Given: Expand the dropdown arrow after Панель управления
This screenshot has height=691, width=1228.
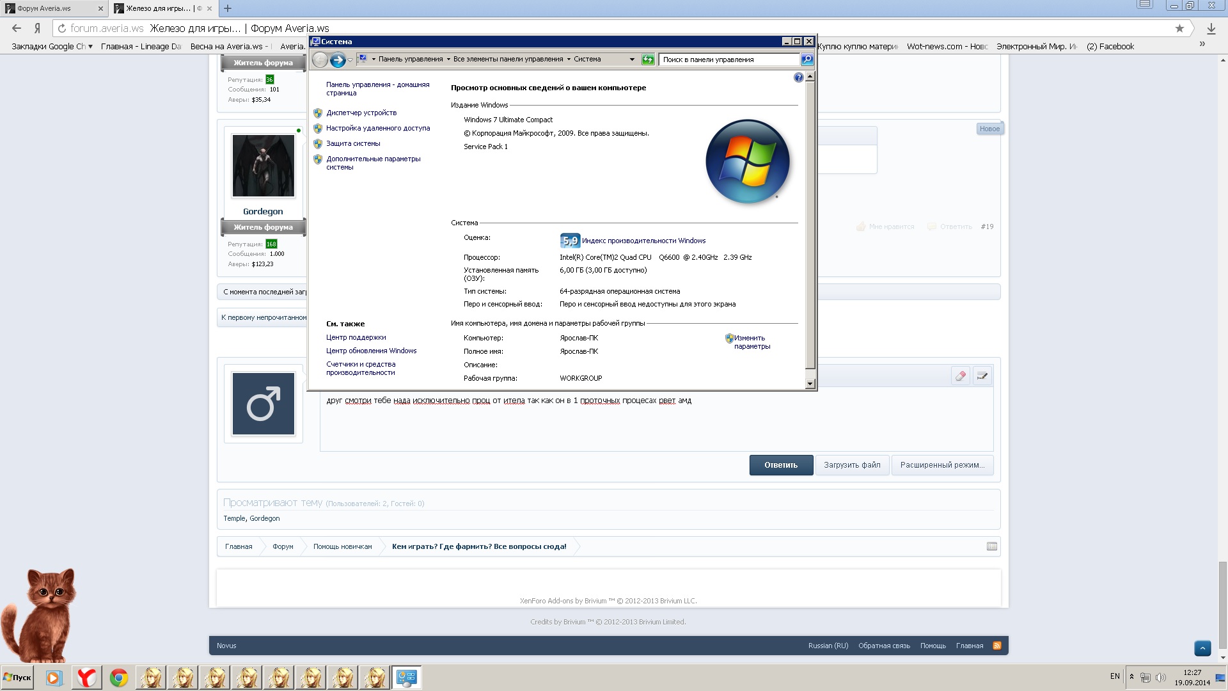Looking at the screenshot, I should (448, 60).
